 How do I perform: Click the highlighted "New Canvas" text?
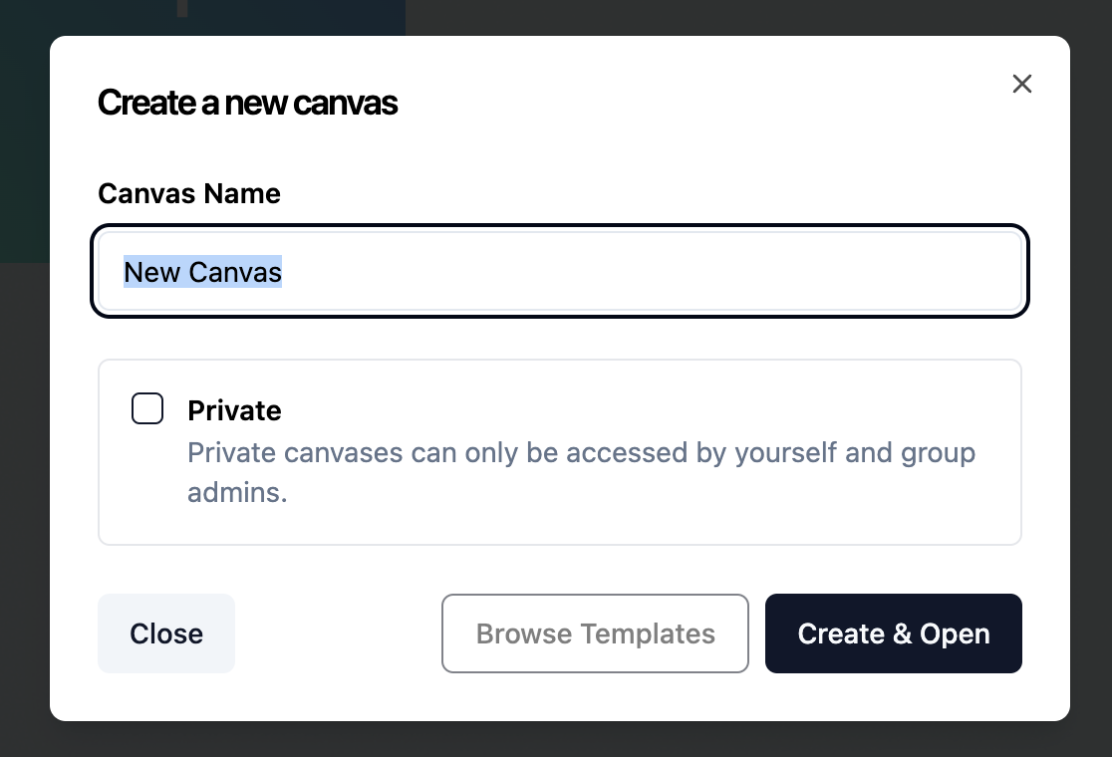point(203,272)
